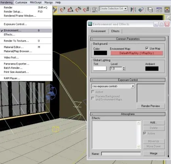Collapse the Common Parameters rollout
Screen dimensions: 171x164
[128, 39]
